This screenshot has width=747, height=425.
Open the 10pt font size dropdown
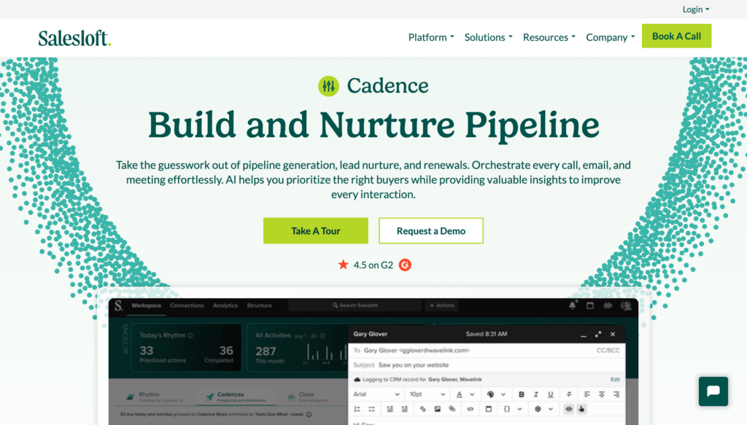coord(427,394)
